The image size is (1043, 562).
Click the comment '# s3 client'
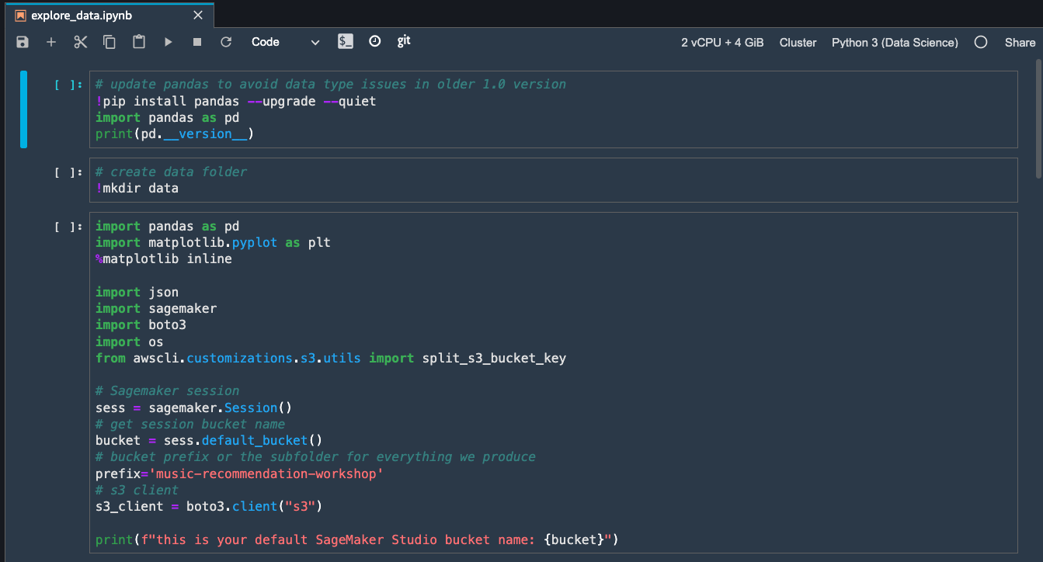pos(137,490)
